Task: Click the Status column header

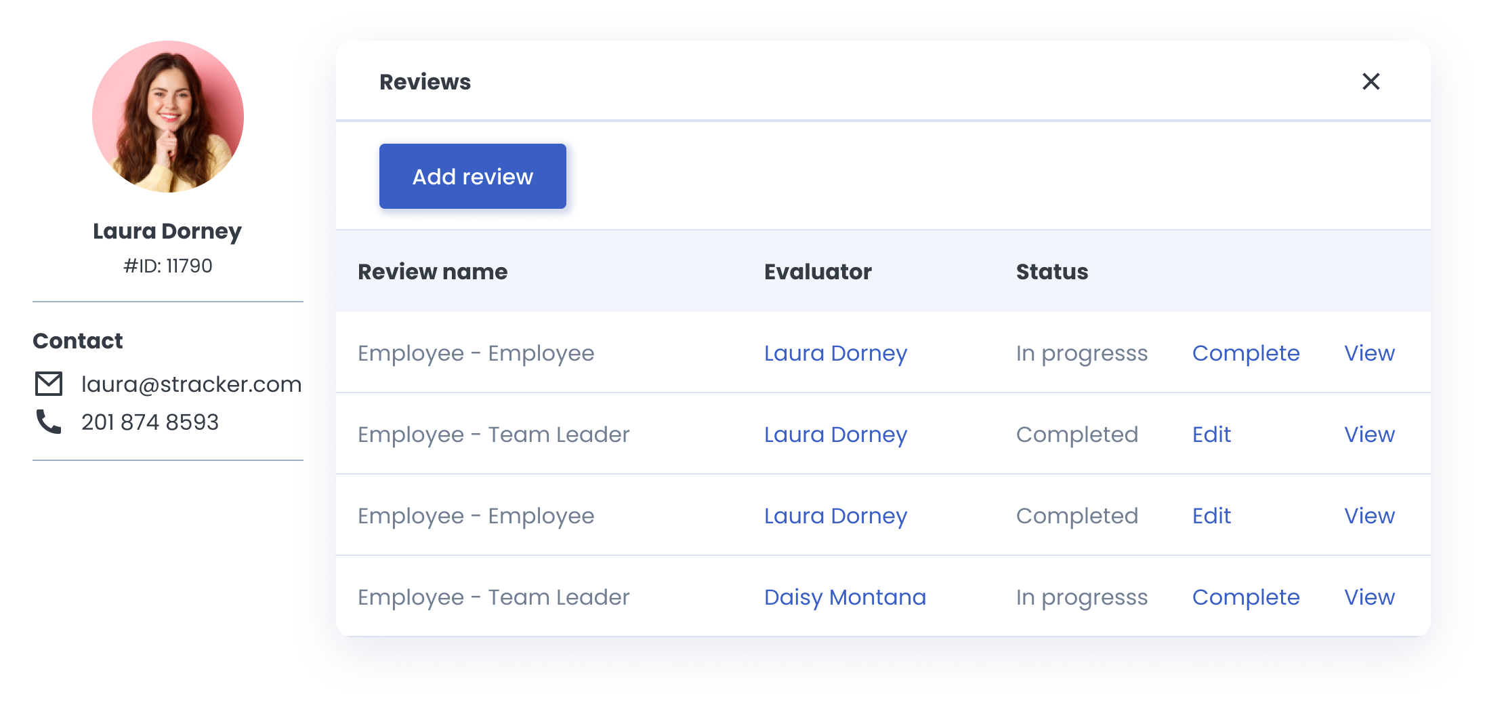Action: pos(1051,271)
